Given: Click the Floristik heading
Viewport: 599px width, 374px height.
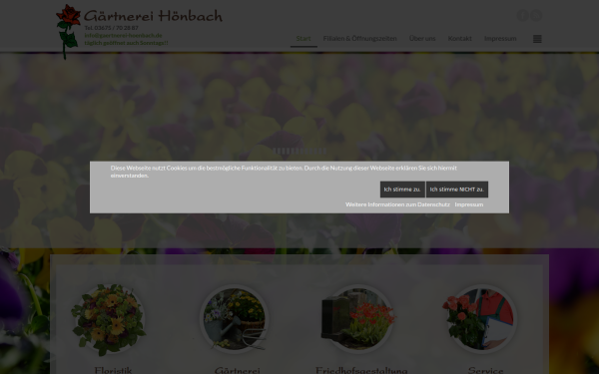Looking at the screenshot, I should 113,370.
